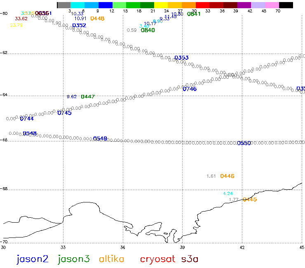Select the orange track label 0445
Image resolution: width=305 pixels, height=268 pixels.
click(250, 200)
